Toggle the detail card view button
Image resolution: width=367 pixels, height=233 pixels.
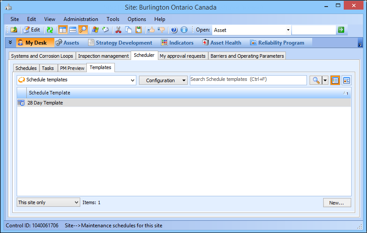tap(346, 80)
